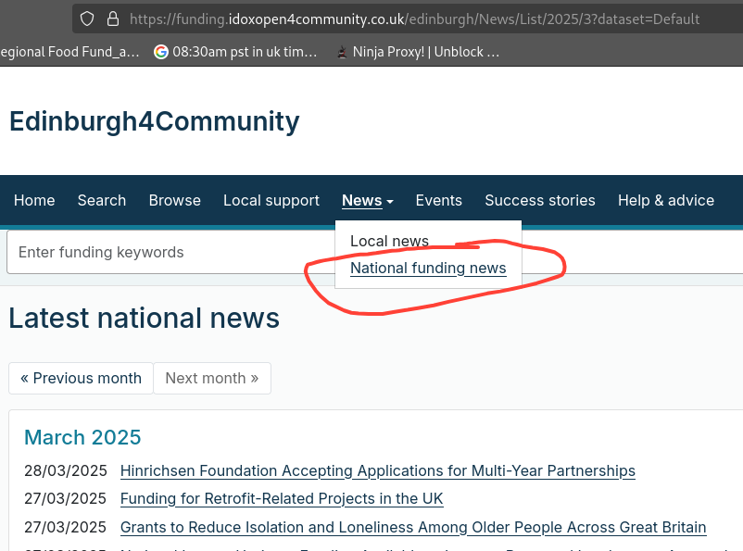Open the Search nav item

tap(102, 200)
